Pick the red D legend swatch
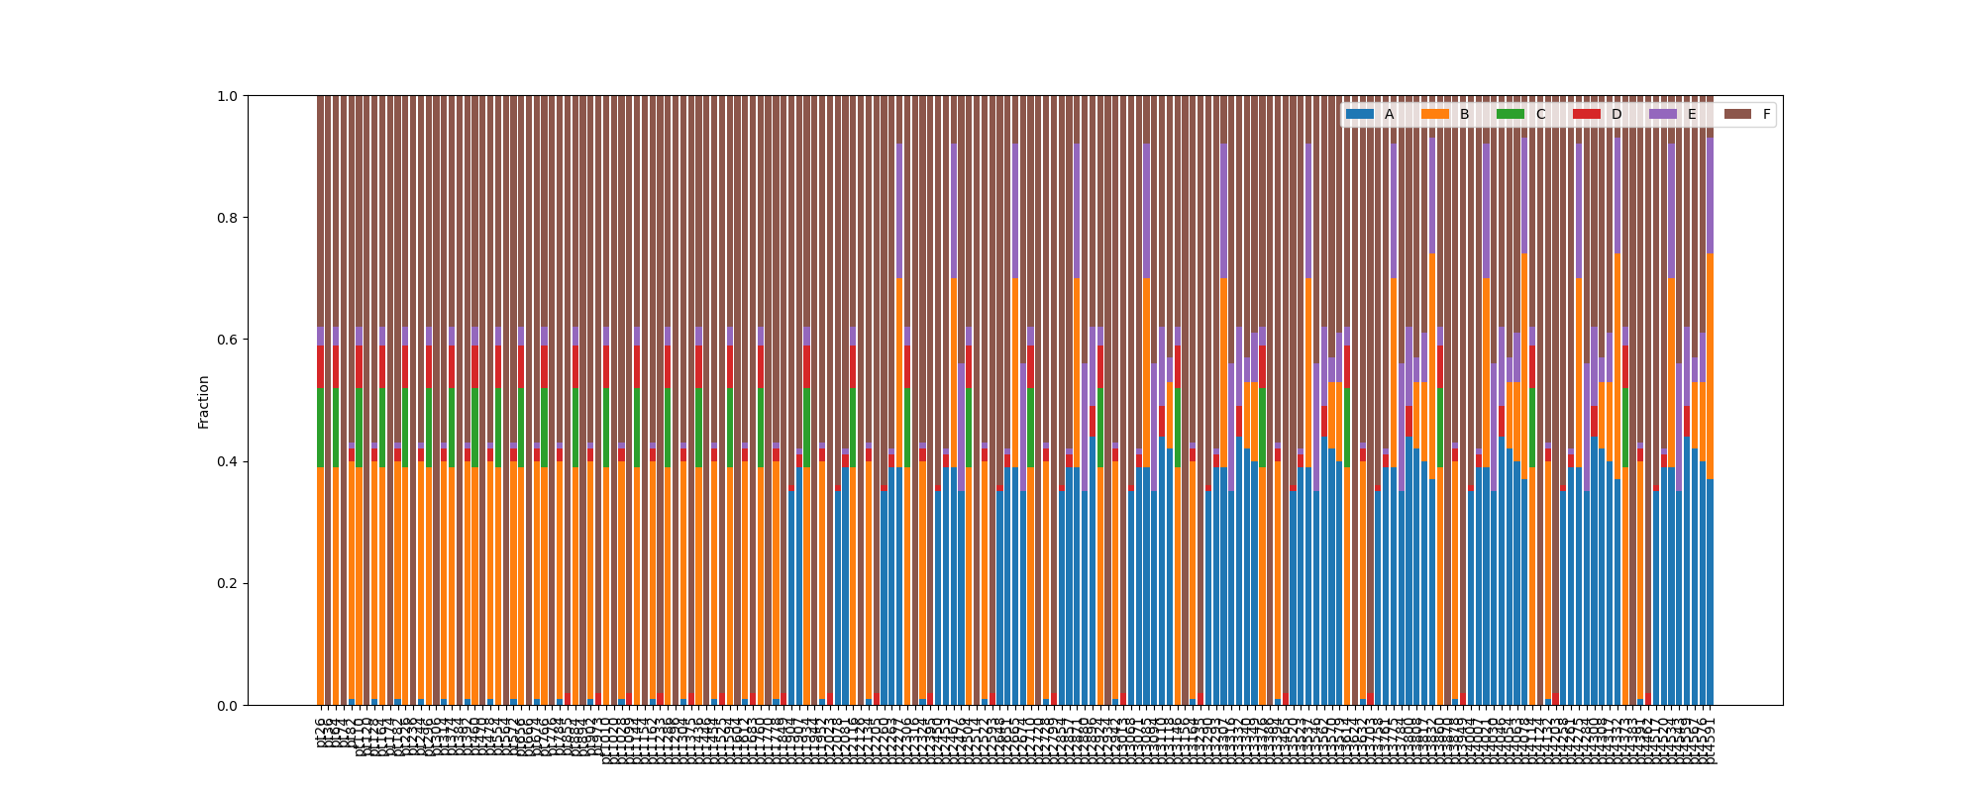1981x792 pixels. 1587,115
